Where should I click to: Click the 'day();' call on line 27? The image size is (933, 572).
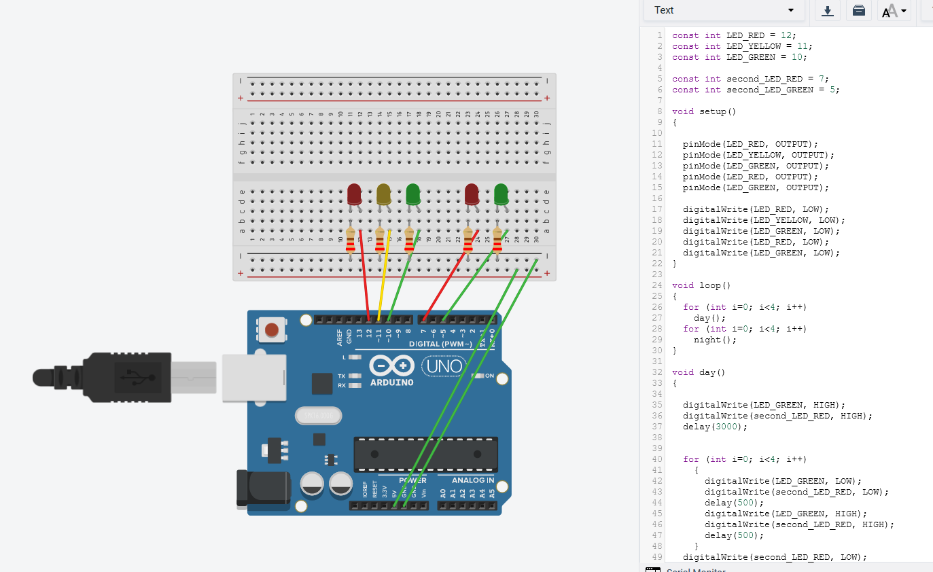pyautogui.click(x=709, y=318)
